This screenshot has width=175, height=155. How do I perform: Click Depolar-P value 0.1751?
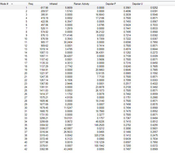[x=127, y=97]
